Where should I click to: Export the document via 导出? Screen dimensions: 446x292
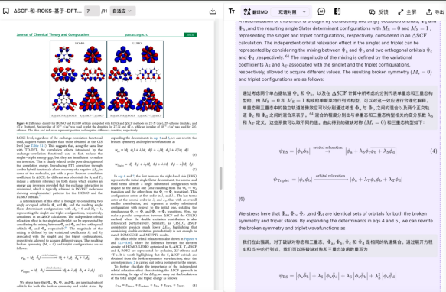click(435, 12)
